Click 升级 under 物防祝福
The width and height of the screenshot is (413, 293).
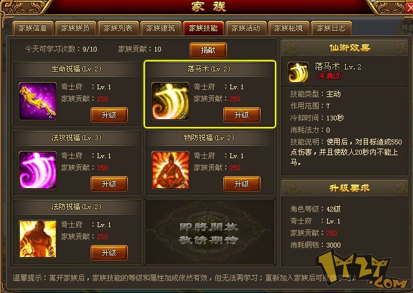point(242,184)
